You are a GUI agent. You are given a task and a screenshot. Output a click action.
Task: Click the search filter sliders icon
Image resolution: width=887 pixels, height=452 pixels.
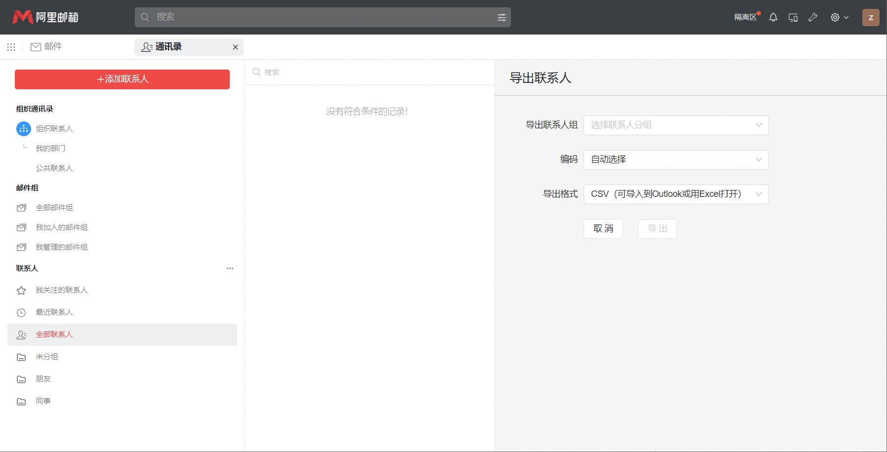[502, 17]
